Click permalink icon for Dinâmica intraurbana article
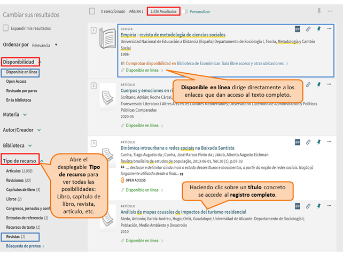 (308, 142)
